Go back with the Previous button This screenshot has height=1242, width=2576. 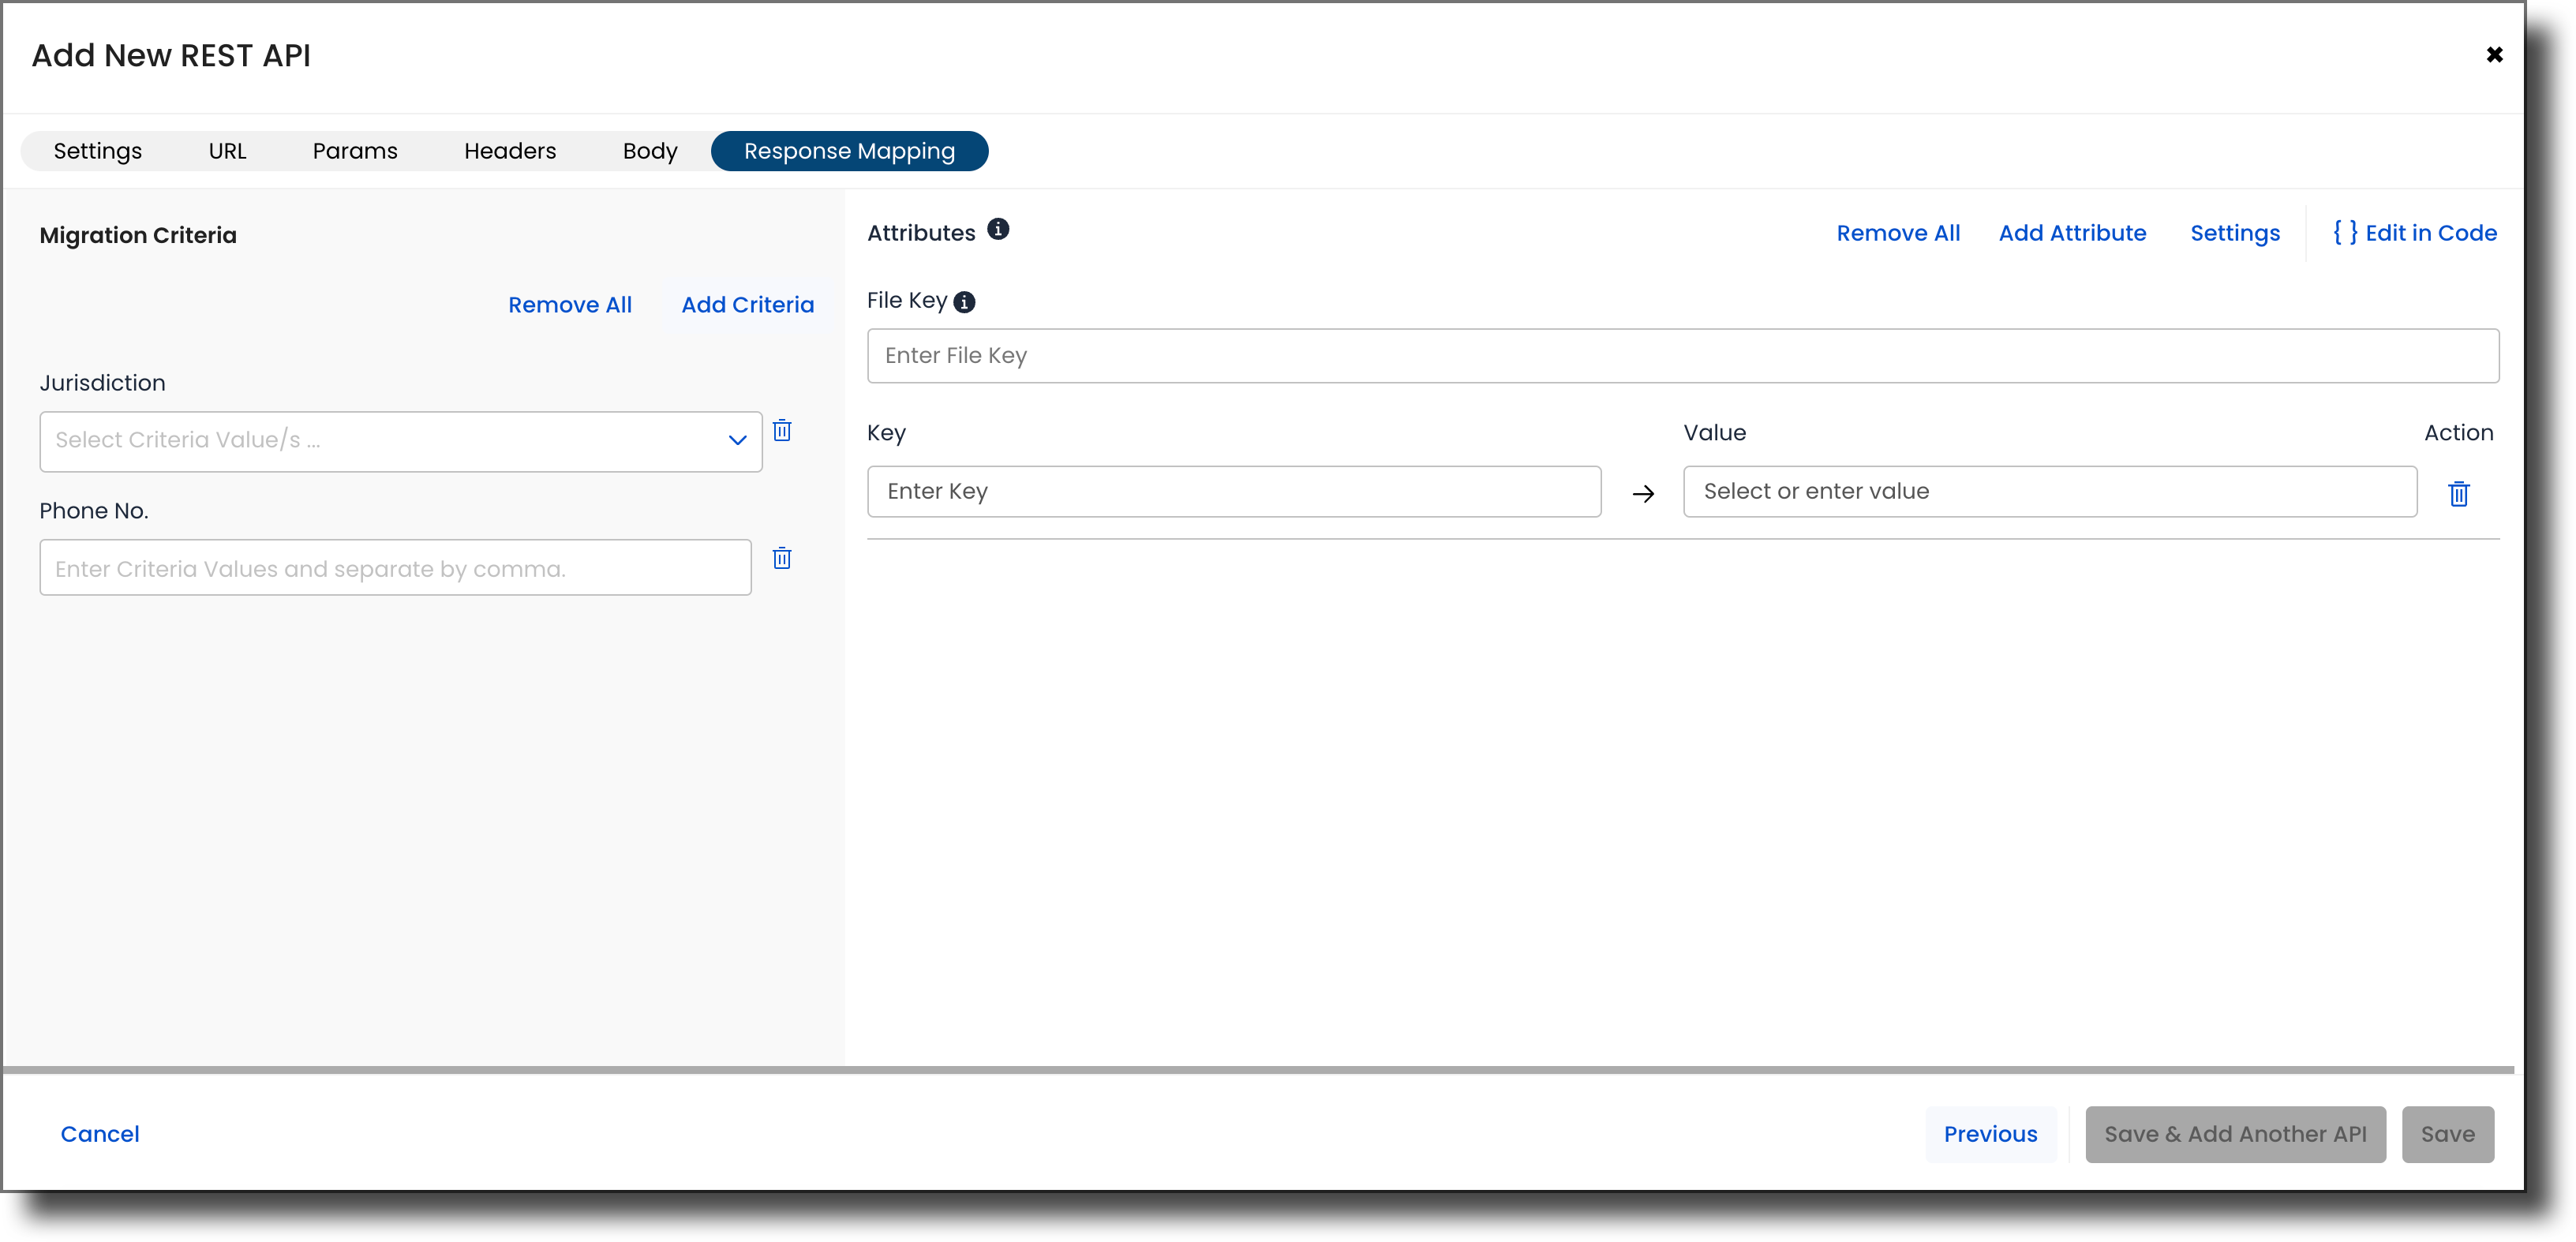click(x=1990, y=1134)
